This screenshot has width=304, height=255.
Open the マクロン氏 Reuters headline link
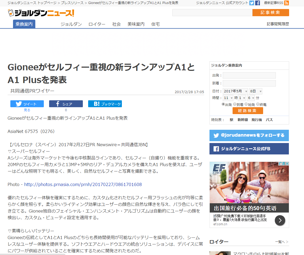261,253
